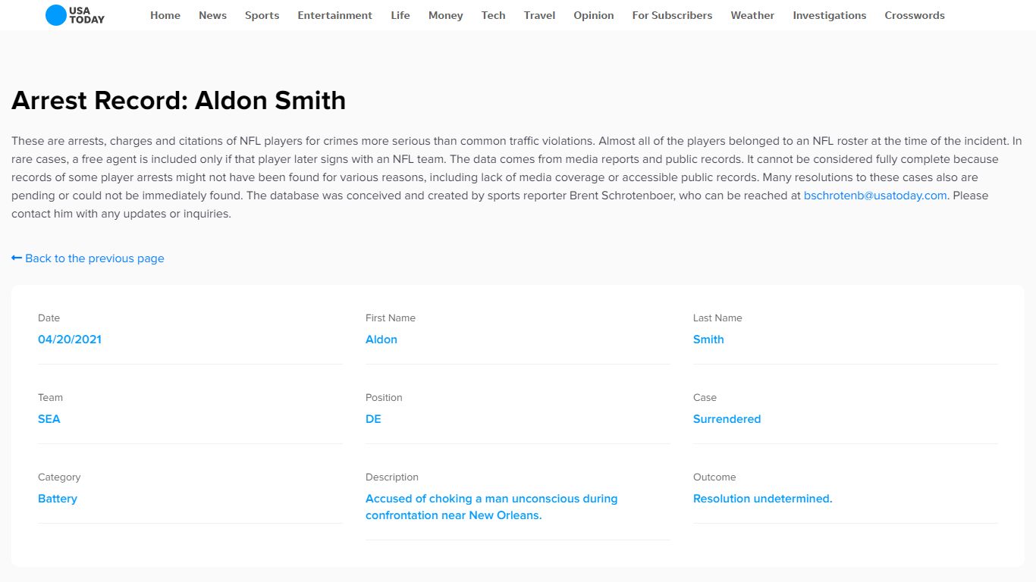Open the Opinion section
The height and width of the screenshot is (582, 1036).
[x=594, y=15]
